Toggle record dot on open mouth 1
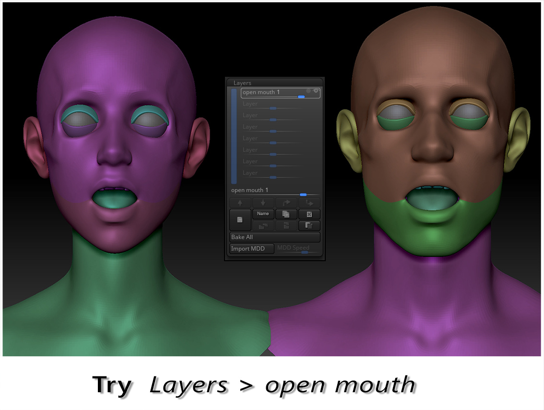The height and width of the screenshot is (410, 544). [x=308, y=91]
